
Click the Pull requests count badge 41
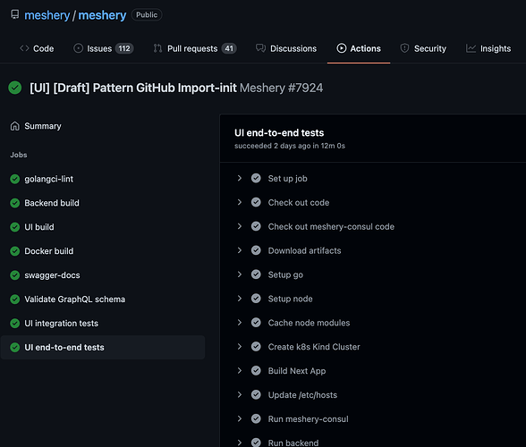[229, 48]
